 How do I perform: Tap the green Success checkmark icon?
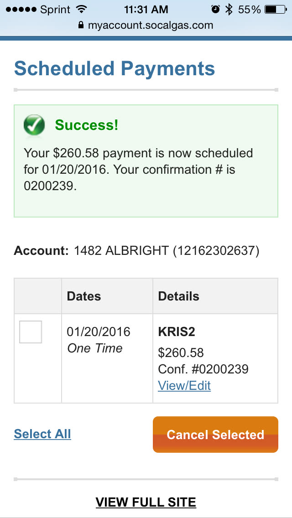pos(34,125)
